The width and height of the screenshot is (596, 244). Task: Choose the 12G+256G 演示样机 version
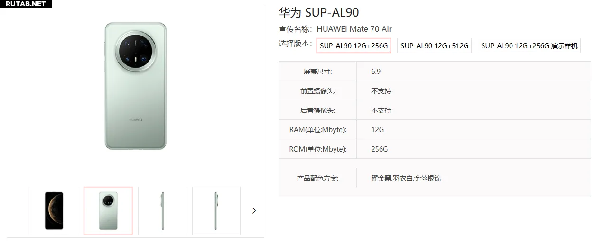point(529,45)
